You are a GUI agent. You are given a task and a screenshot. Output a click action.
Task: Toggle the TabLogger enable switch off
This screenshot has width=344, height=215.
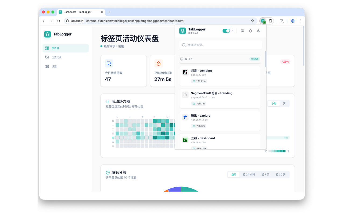[x=226, y=31]
